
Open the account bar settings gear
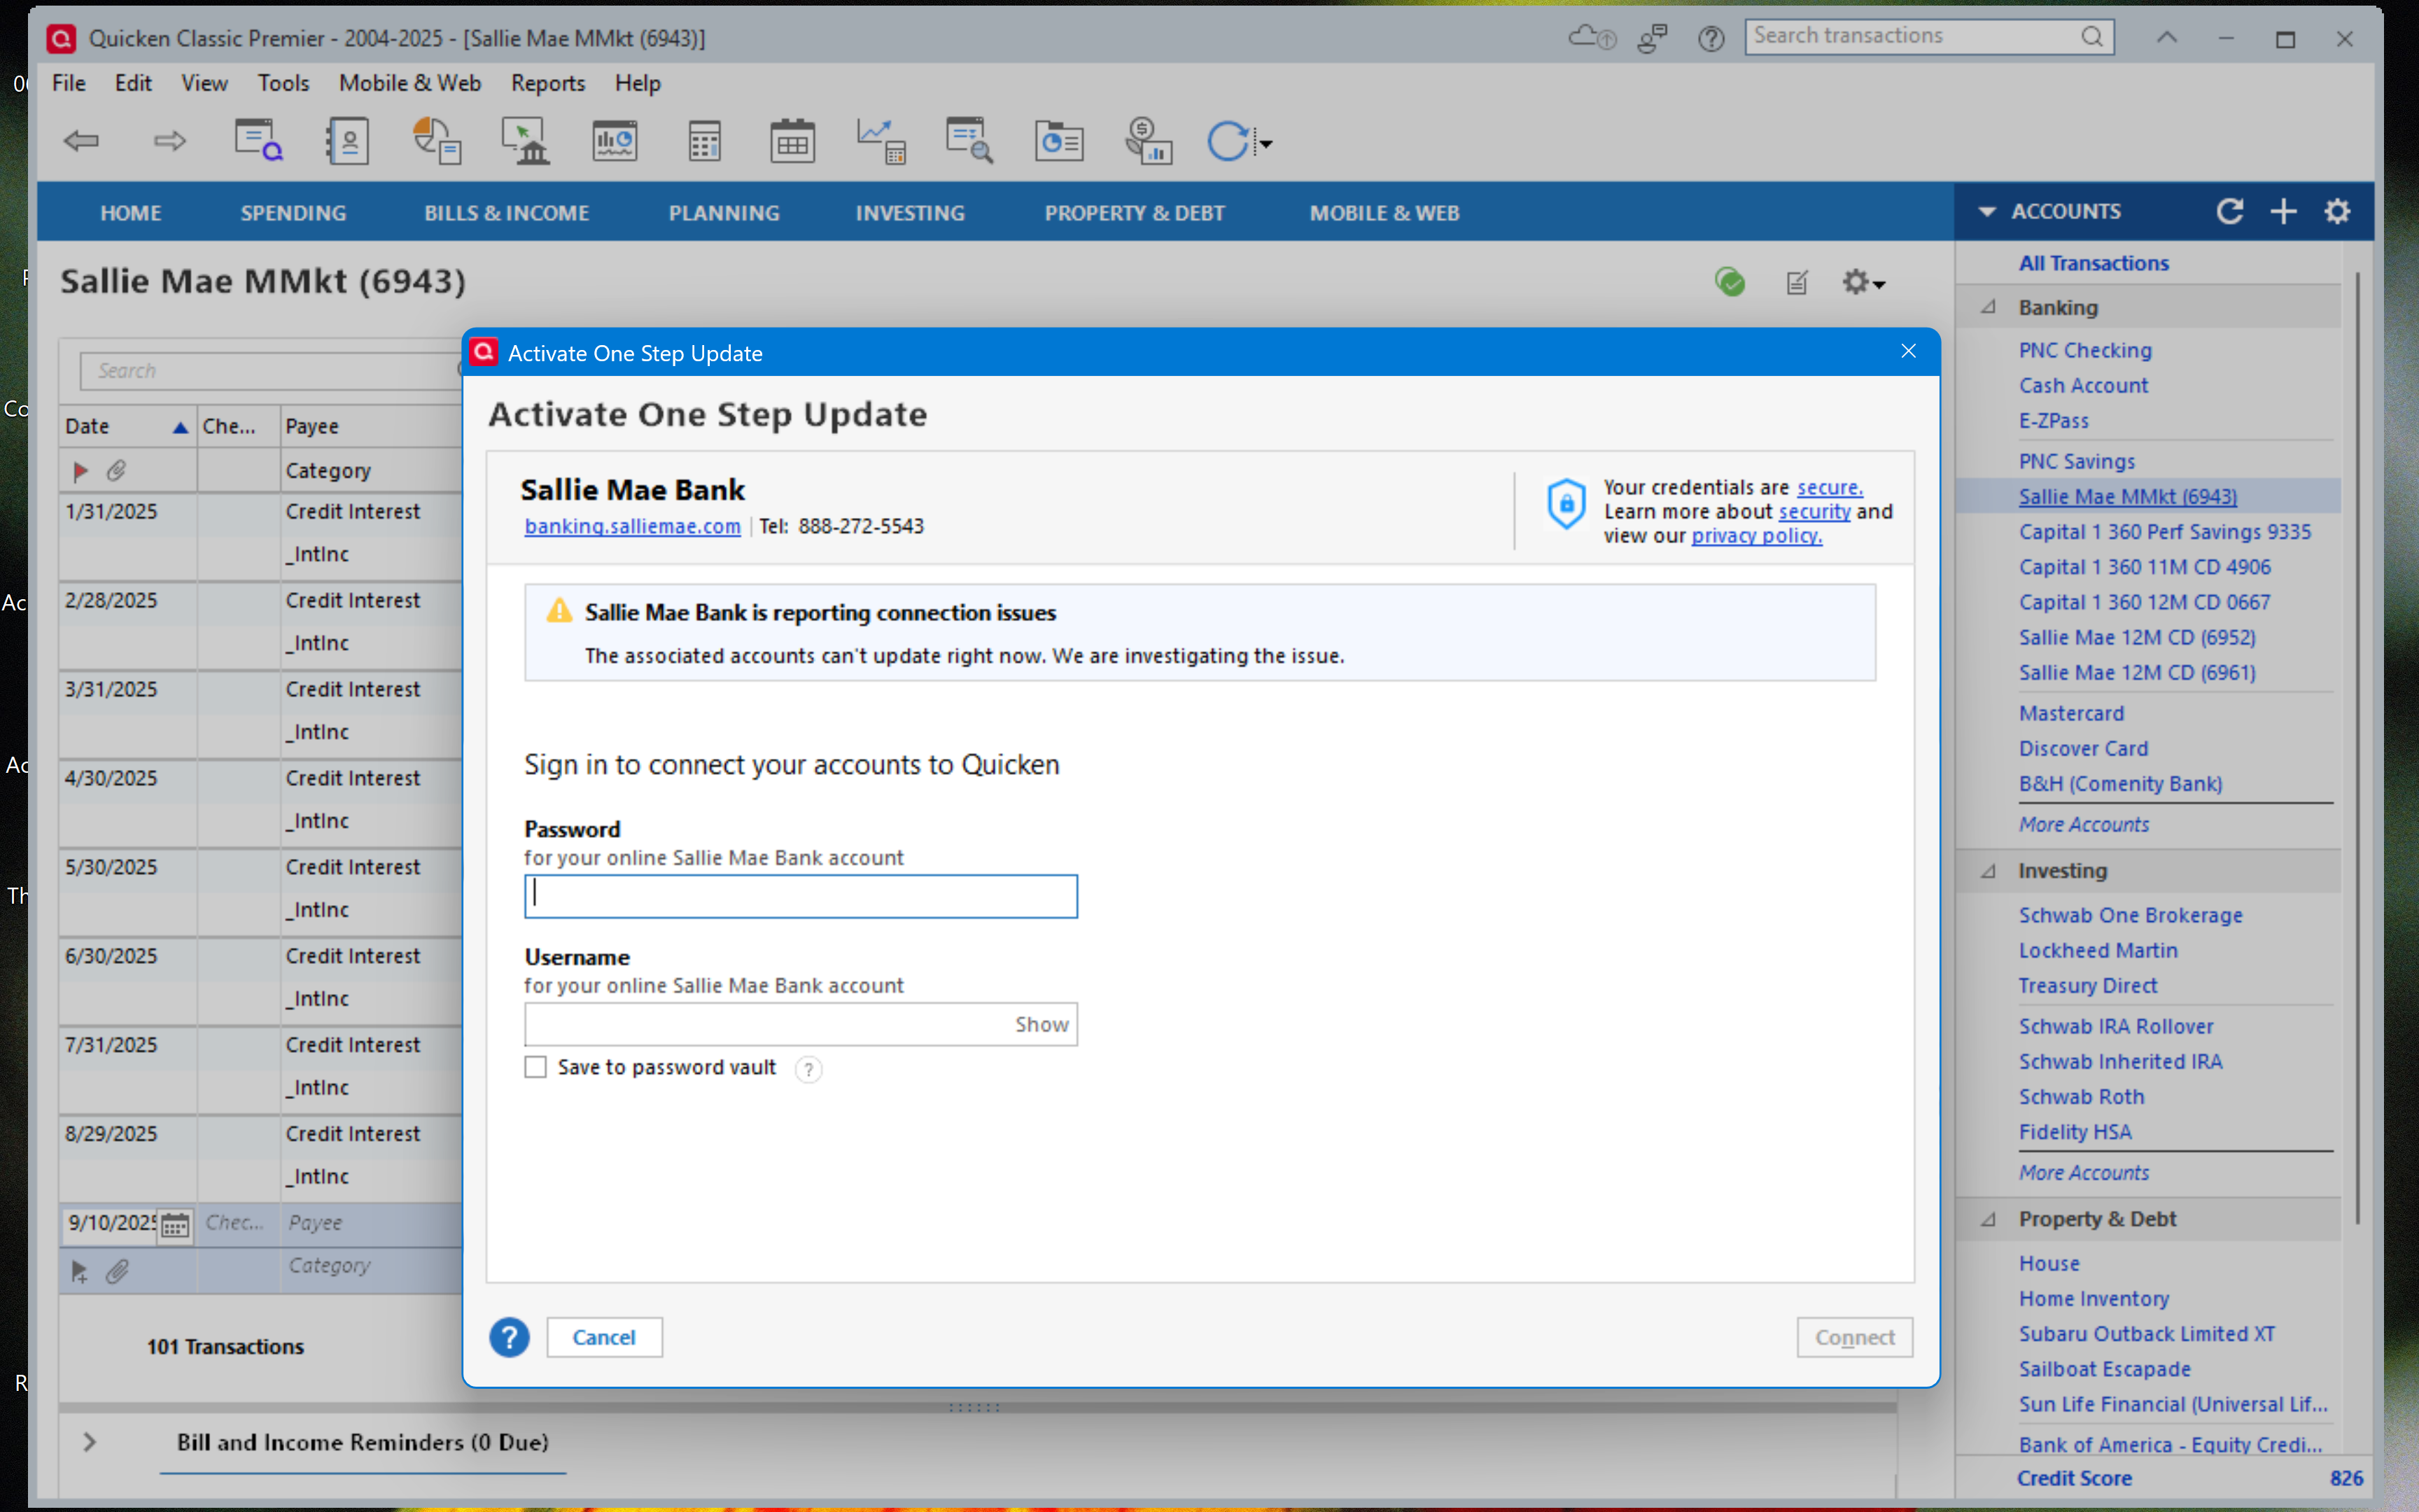pyautogui.click(x=2337, y=212)
